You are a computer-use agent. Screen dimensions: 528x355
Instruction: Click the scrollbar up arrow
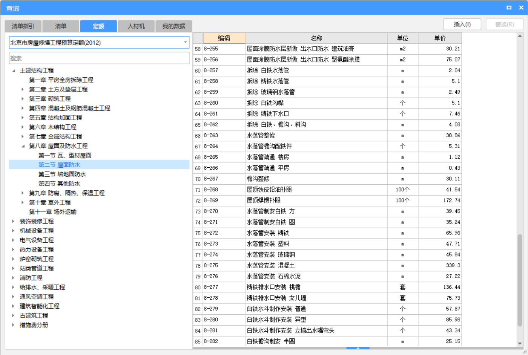520,36
